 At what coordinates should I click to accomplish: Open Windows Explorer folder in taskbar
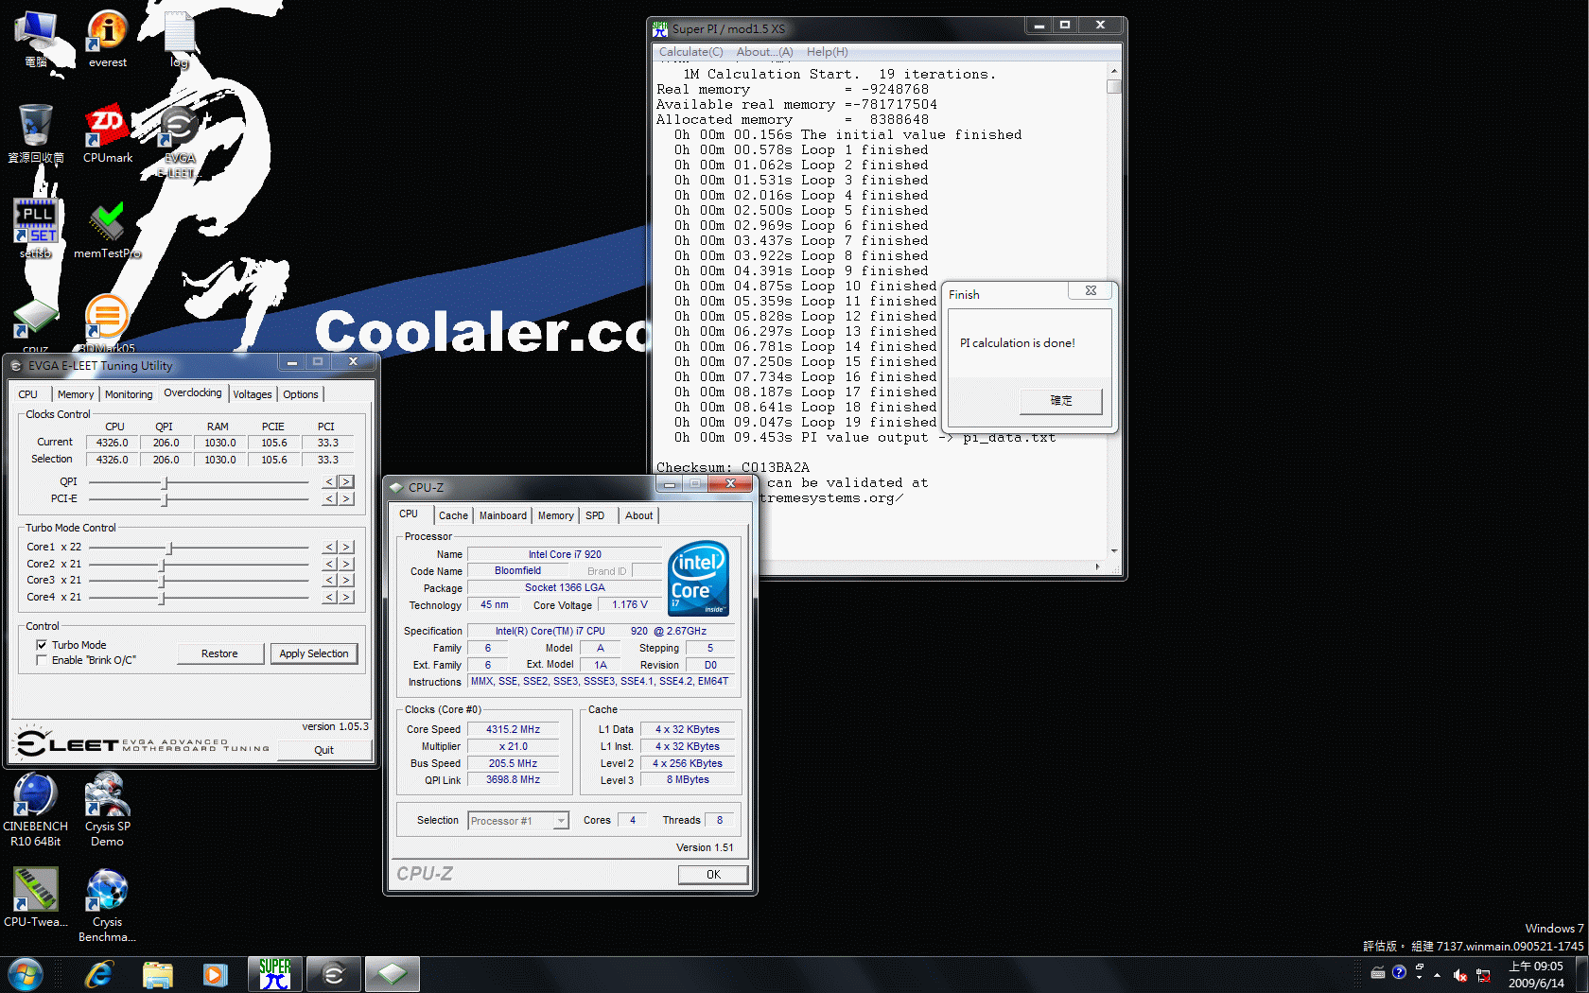tap(158, 974)
